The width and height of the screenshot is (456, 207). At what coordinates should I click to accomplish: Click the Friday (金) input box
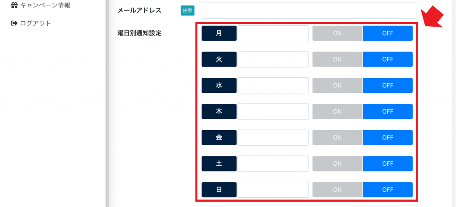click(x=273, y=137)
